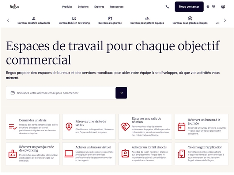Click the Demandez un devis checklist icon

13,127
